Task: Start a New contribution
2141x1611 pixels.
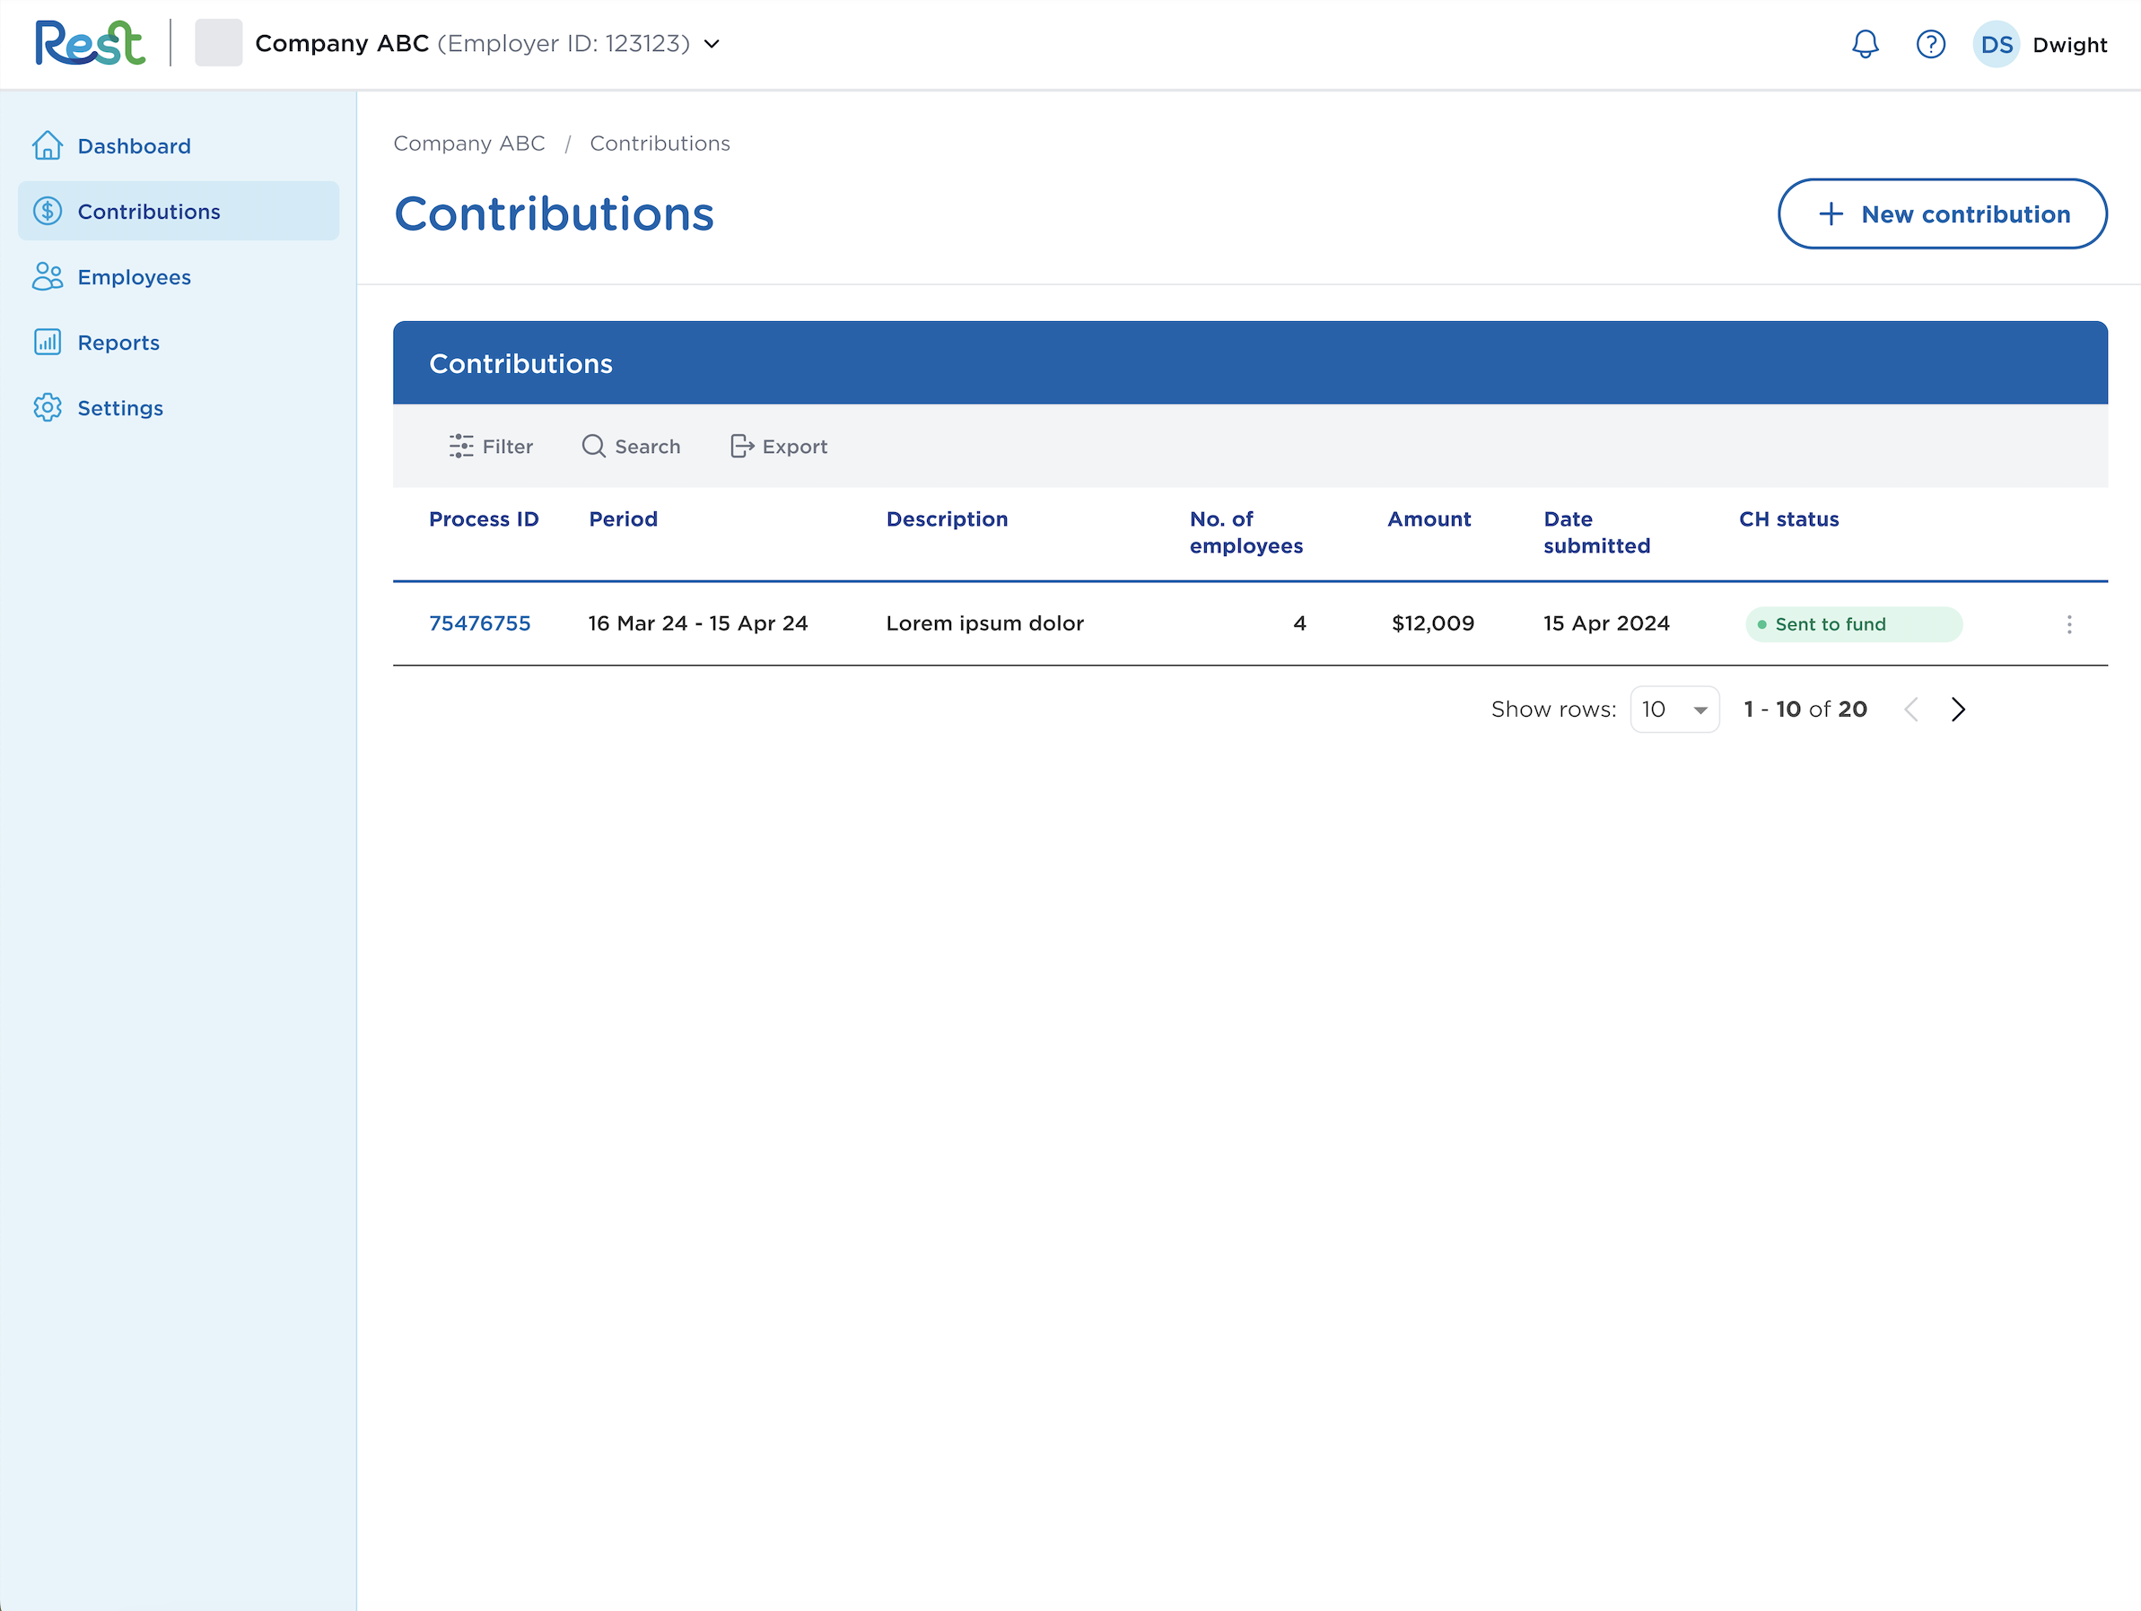Action: click(1942, 213)
